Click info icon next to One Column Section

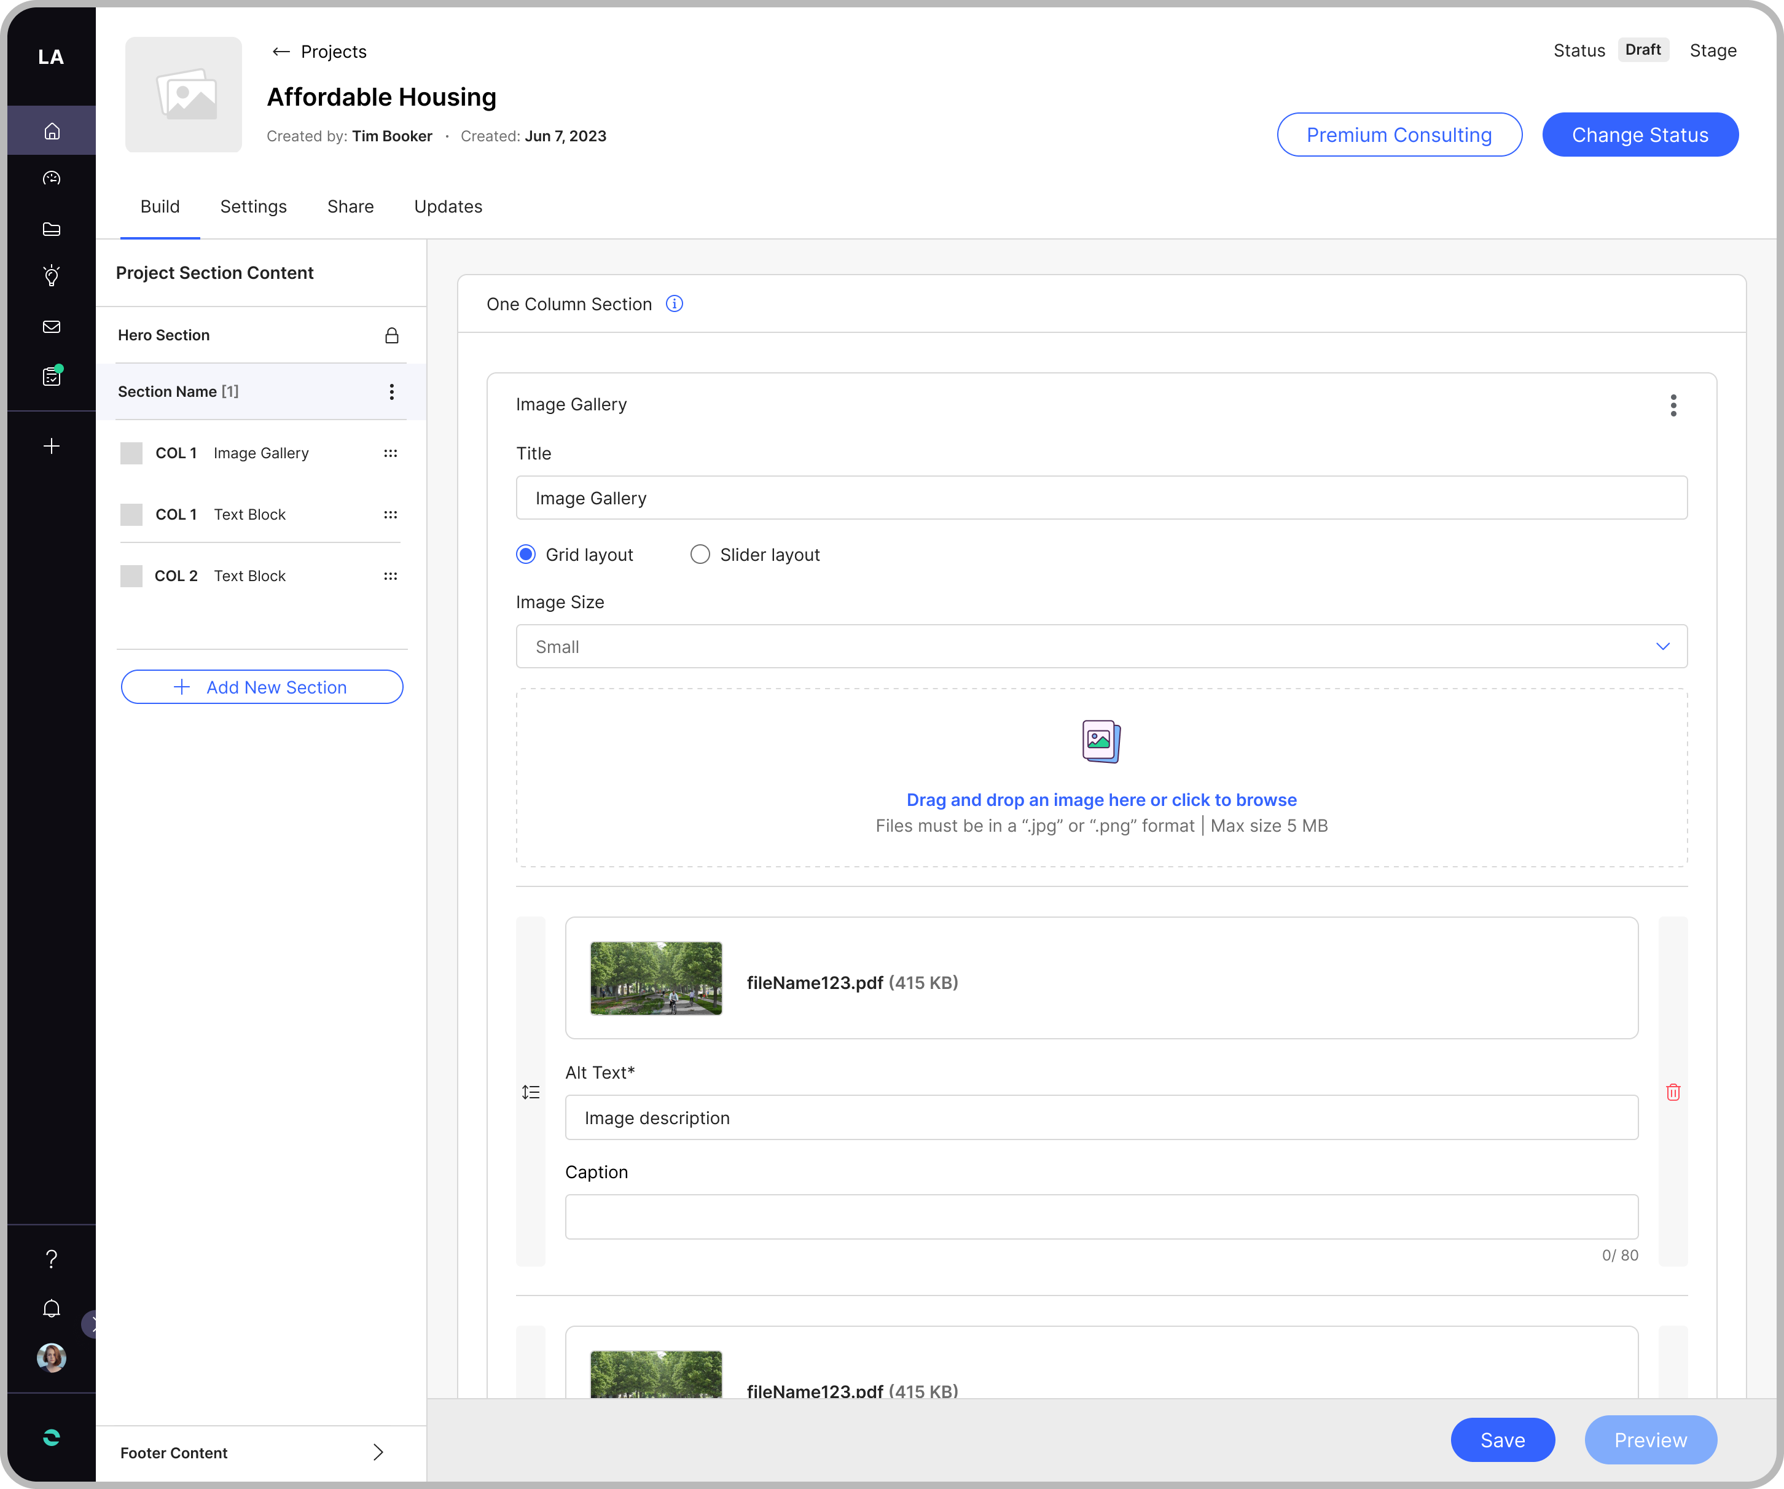click(x=675, y=304)
